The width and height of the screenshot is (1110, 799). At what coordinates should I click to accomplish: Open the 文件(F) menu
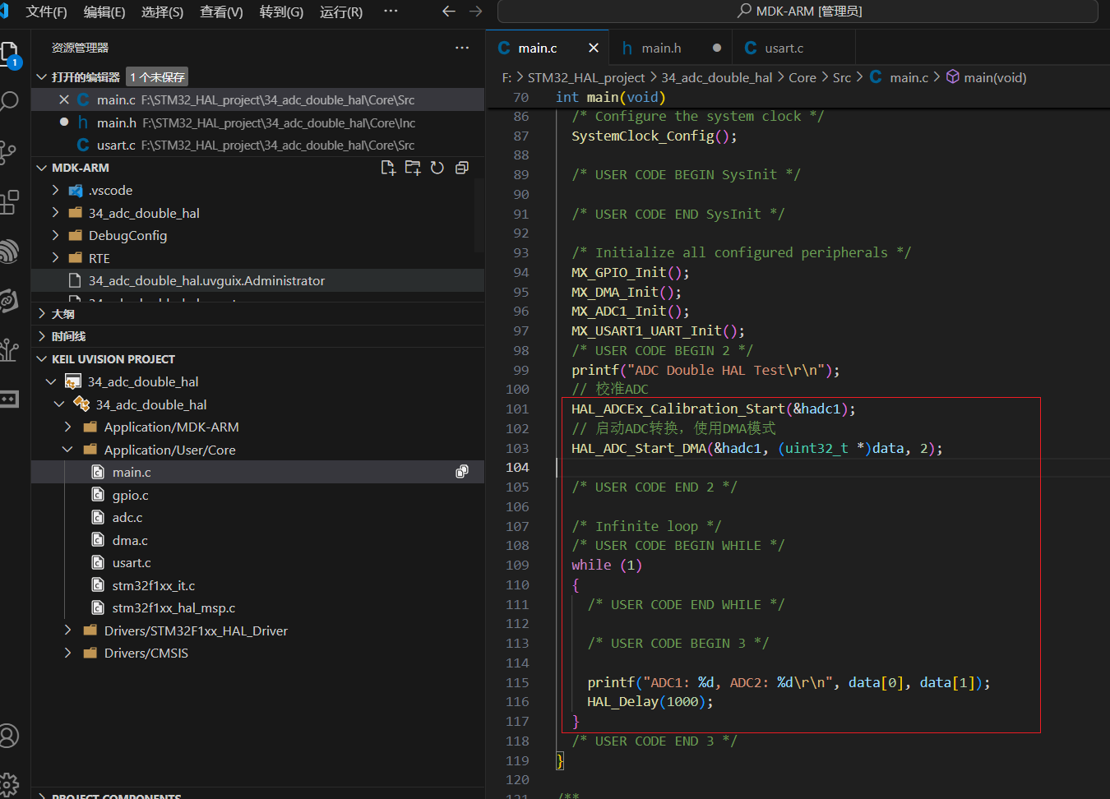pos(47,12)
